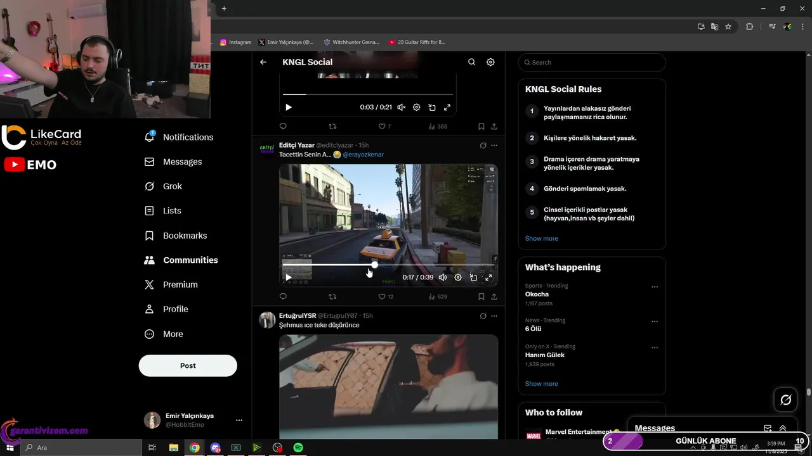Search within the KNGL Social community
812x456 pixels.
click(471, 62)
